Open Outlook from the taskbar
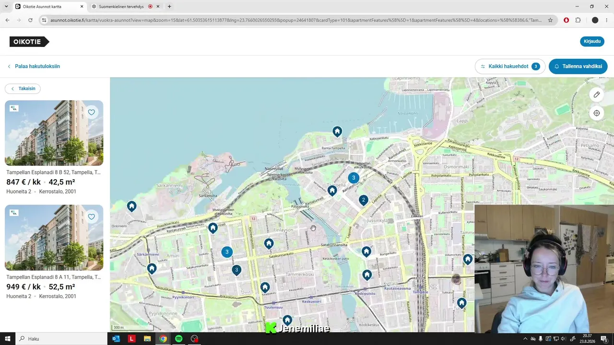The width and height of the screenshot is (614, 345). pyautogui.click(x=116, y=339)
